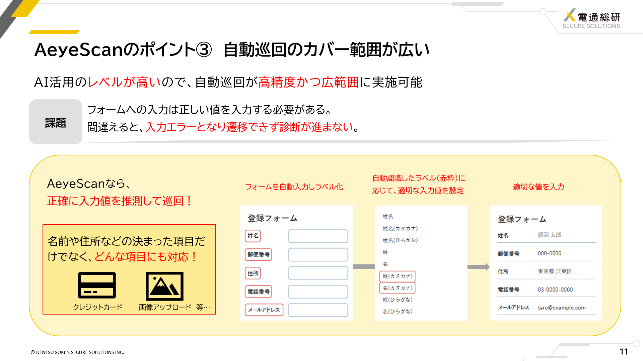Click the empty 住所 input field
Image resolution: width=643 pixels, height=361 pixels.
coord(318,273)
